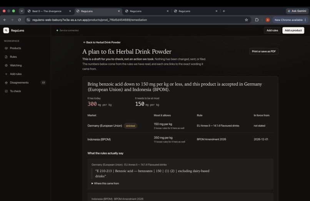Bookmark this page with the star icon
Screen dimensions: 310x201
click(x=246, y=20)
